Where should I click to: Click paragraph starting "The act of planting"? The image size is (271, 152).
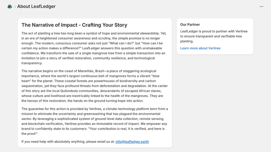pyautogui.click(x=94, y=48)
